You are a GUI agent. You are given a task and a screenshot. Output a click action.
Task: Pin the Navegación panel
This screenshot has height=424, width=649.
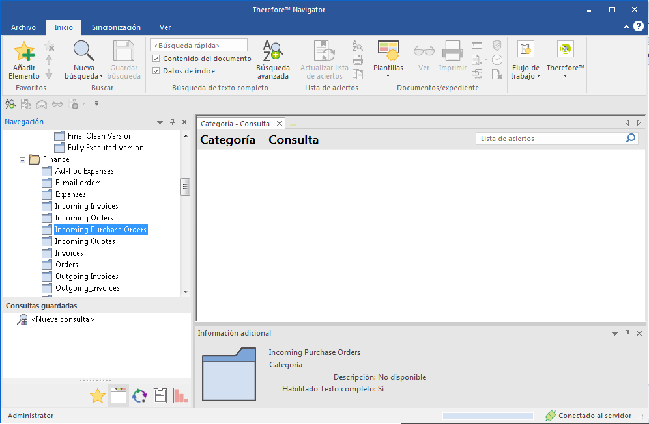(x=172, y=122)
